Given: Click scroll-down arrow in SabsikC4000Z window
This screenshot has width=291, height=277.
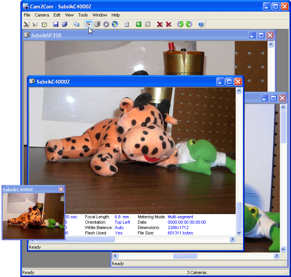Looking at the screenshot, I should [x=239, y=232].
